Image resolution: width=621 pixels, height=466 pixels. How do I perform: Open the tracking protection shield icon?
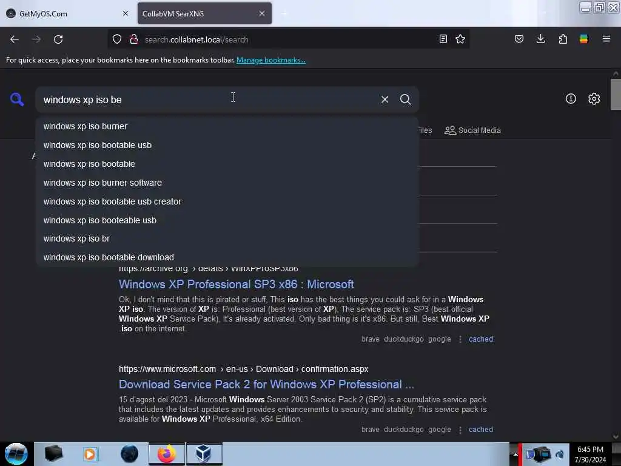(117, 39)
